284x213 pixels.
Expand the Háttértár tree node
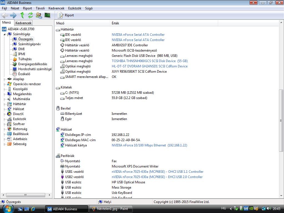[4, 104]
